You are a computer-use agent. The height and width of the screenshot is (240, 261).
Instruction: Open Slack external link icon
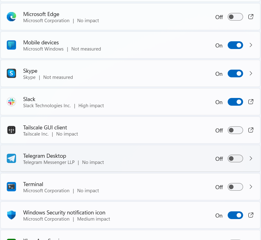tap(251, 102)
